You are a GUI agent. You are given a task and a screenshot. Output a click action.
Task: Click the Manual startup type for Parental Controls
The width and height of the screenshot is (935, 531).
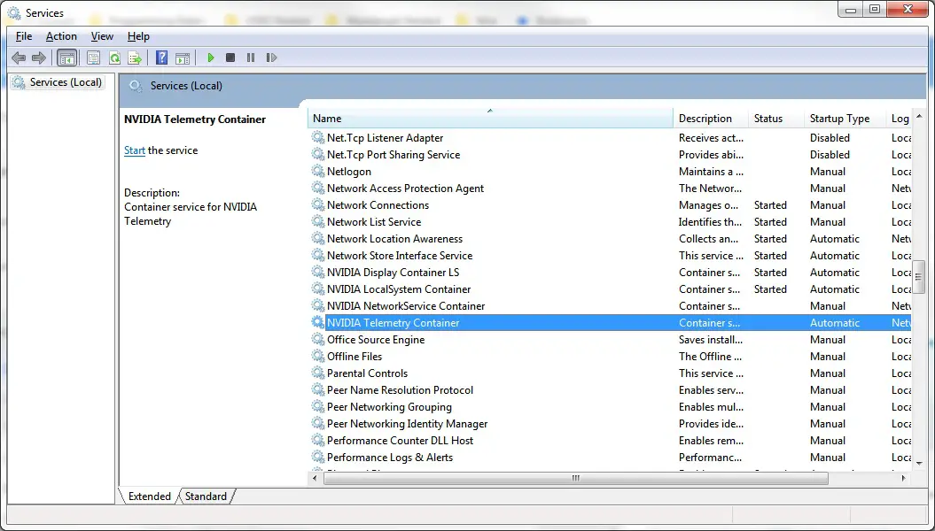click(828, 373)
